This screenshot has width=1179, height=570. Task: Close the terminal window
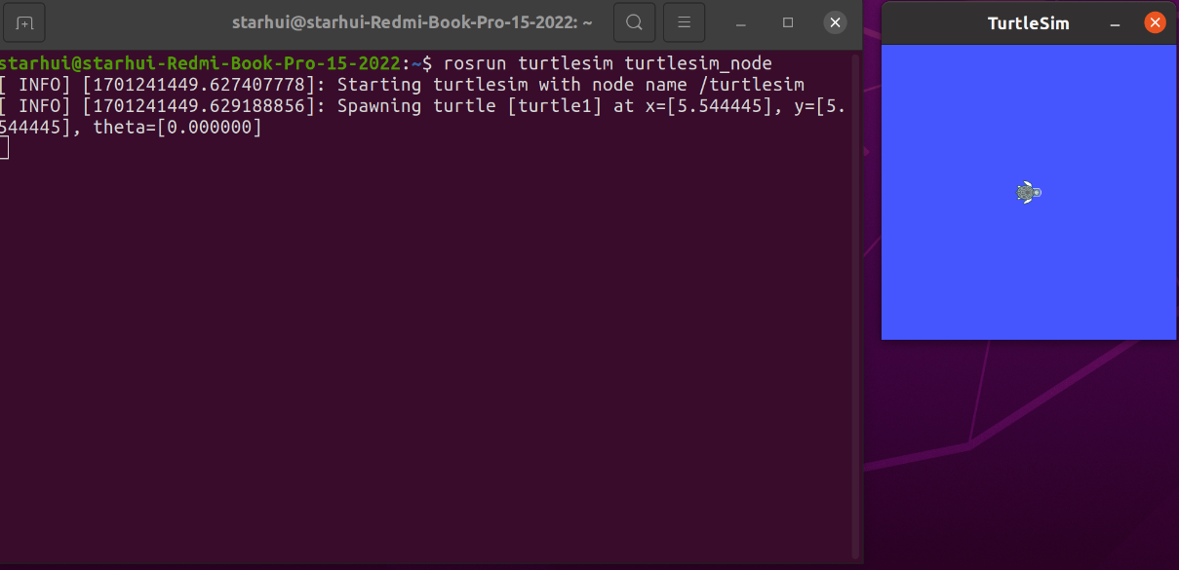835,21
